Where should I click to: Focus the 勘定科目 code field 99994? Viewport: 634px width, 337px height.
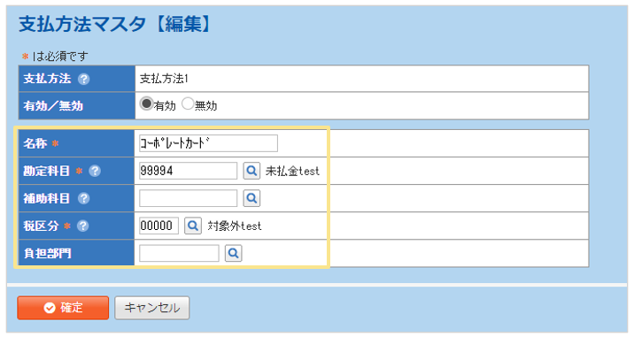(x=188, y=171)
